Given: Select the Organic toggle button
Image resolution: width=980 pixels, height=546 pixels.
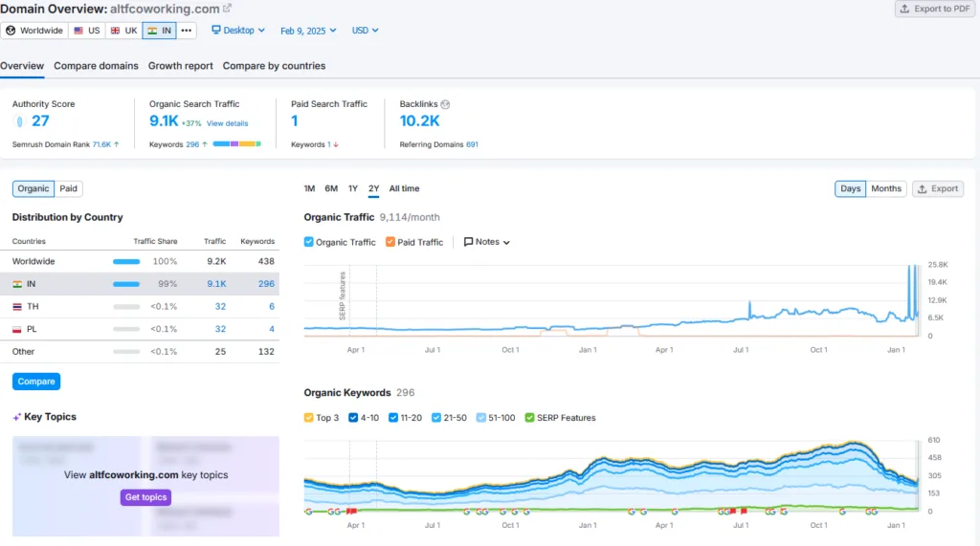Looking at the screenshot, I should click(33, 188).
